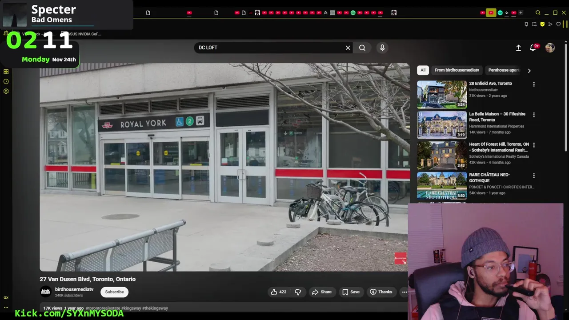The height and width of the screenshot is (320, 569).
Task: Open Settings via the sidebar gear icon
Action: [x=6, y=91]
